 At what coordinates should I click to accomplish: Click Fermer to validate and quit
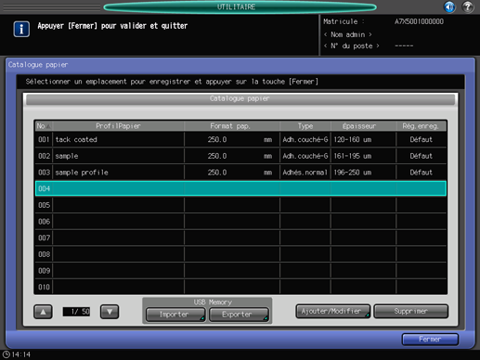430,340
